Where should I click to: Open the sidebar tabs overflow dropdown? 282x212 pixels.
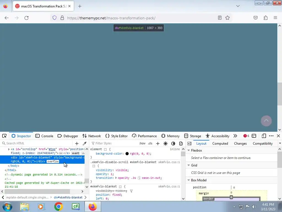click(x=280, y=144)
